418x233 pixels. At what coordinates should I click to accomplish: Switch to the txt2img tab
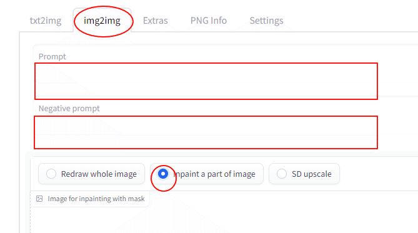tap(46, 21)
